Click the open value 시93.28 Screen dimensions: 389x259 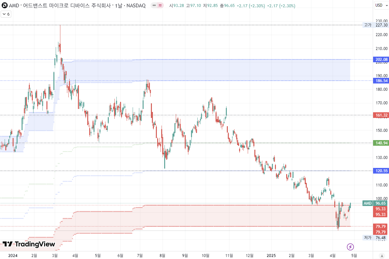(x=176, y=6)
